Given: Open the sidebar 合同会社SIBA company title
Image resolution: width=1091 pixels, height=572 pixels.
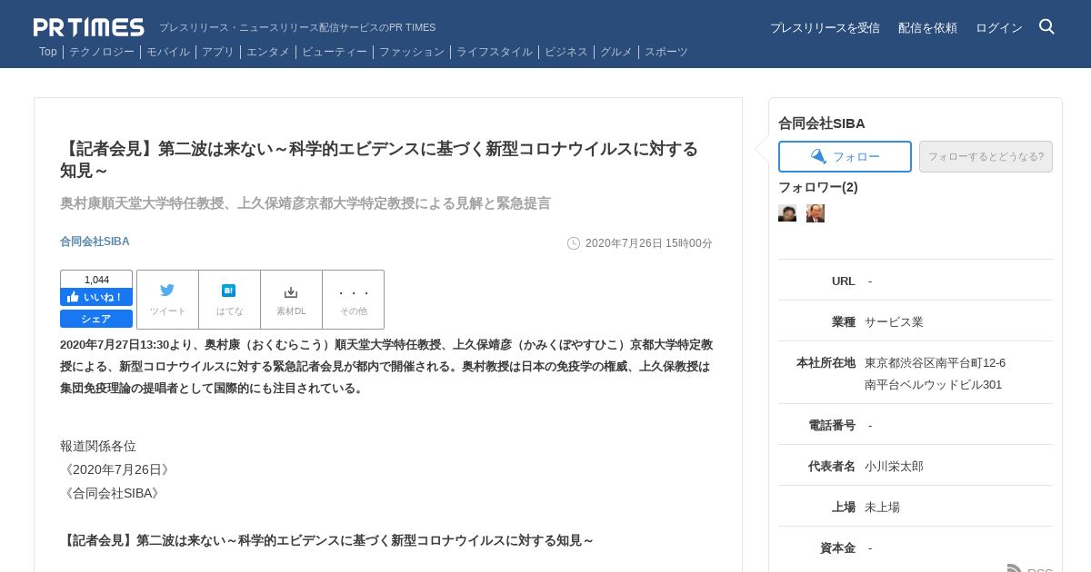Looking at the screenshot, I should pos(822,123).
